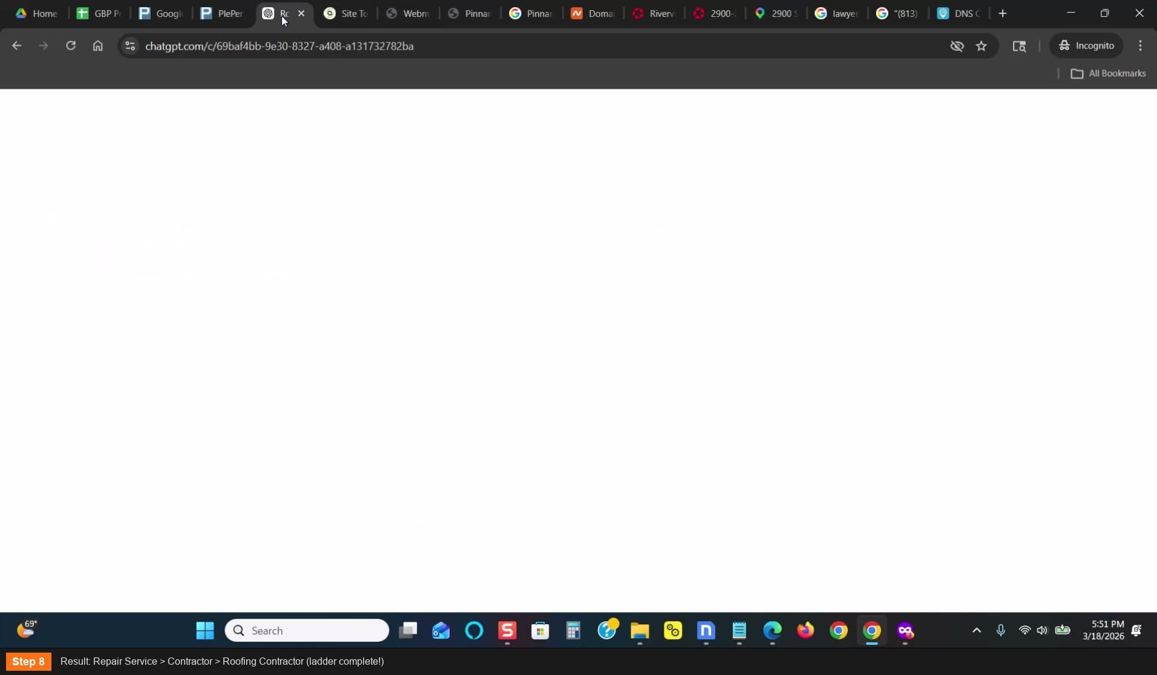This screenshot has width=1157, height=675.
Task: Open the browser home page
Action: pyautogui.click(x=97, y=46)
